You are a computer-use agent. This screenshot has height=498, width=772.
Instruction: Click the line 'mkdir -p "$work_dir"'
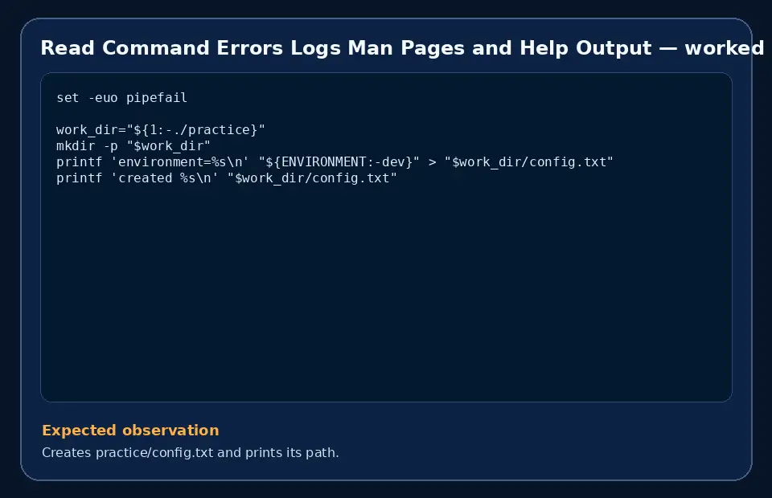[133, 146]
